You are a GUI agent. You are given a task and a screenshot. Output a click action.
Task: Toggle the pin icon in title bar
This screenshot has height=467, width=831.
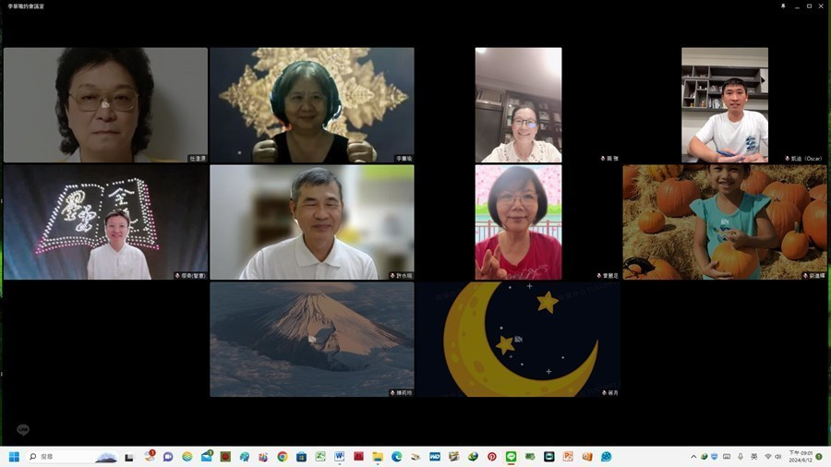pyautogui.click(x=783, y=6)
